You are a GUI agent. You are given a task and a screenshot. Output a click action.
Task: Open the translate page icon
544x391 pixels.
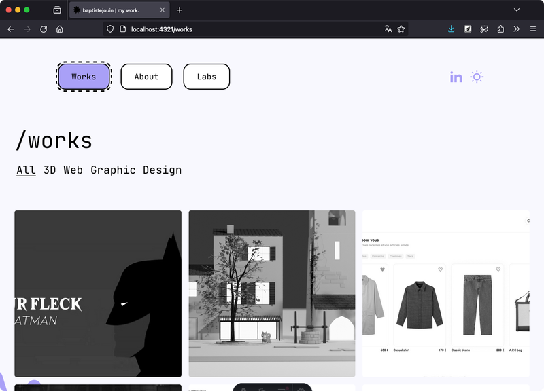coord(388,29)
